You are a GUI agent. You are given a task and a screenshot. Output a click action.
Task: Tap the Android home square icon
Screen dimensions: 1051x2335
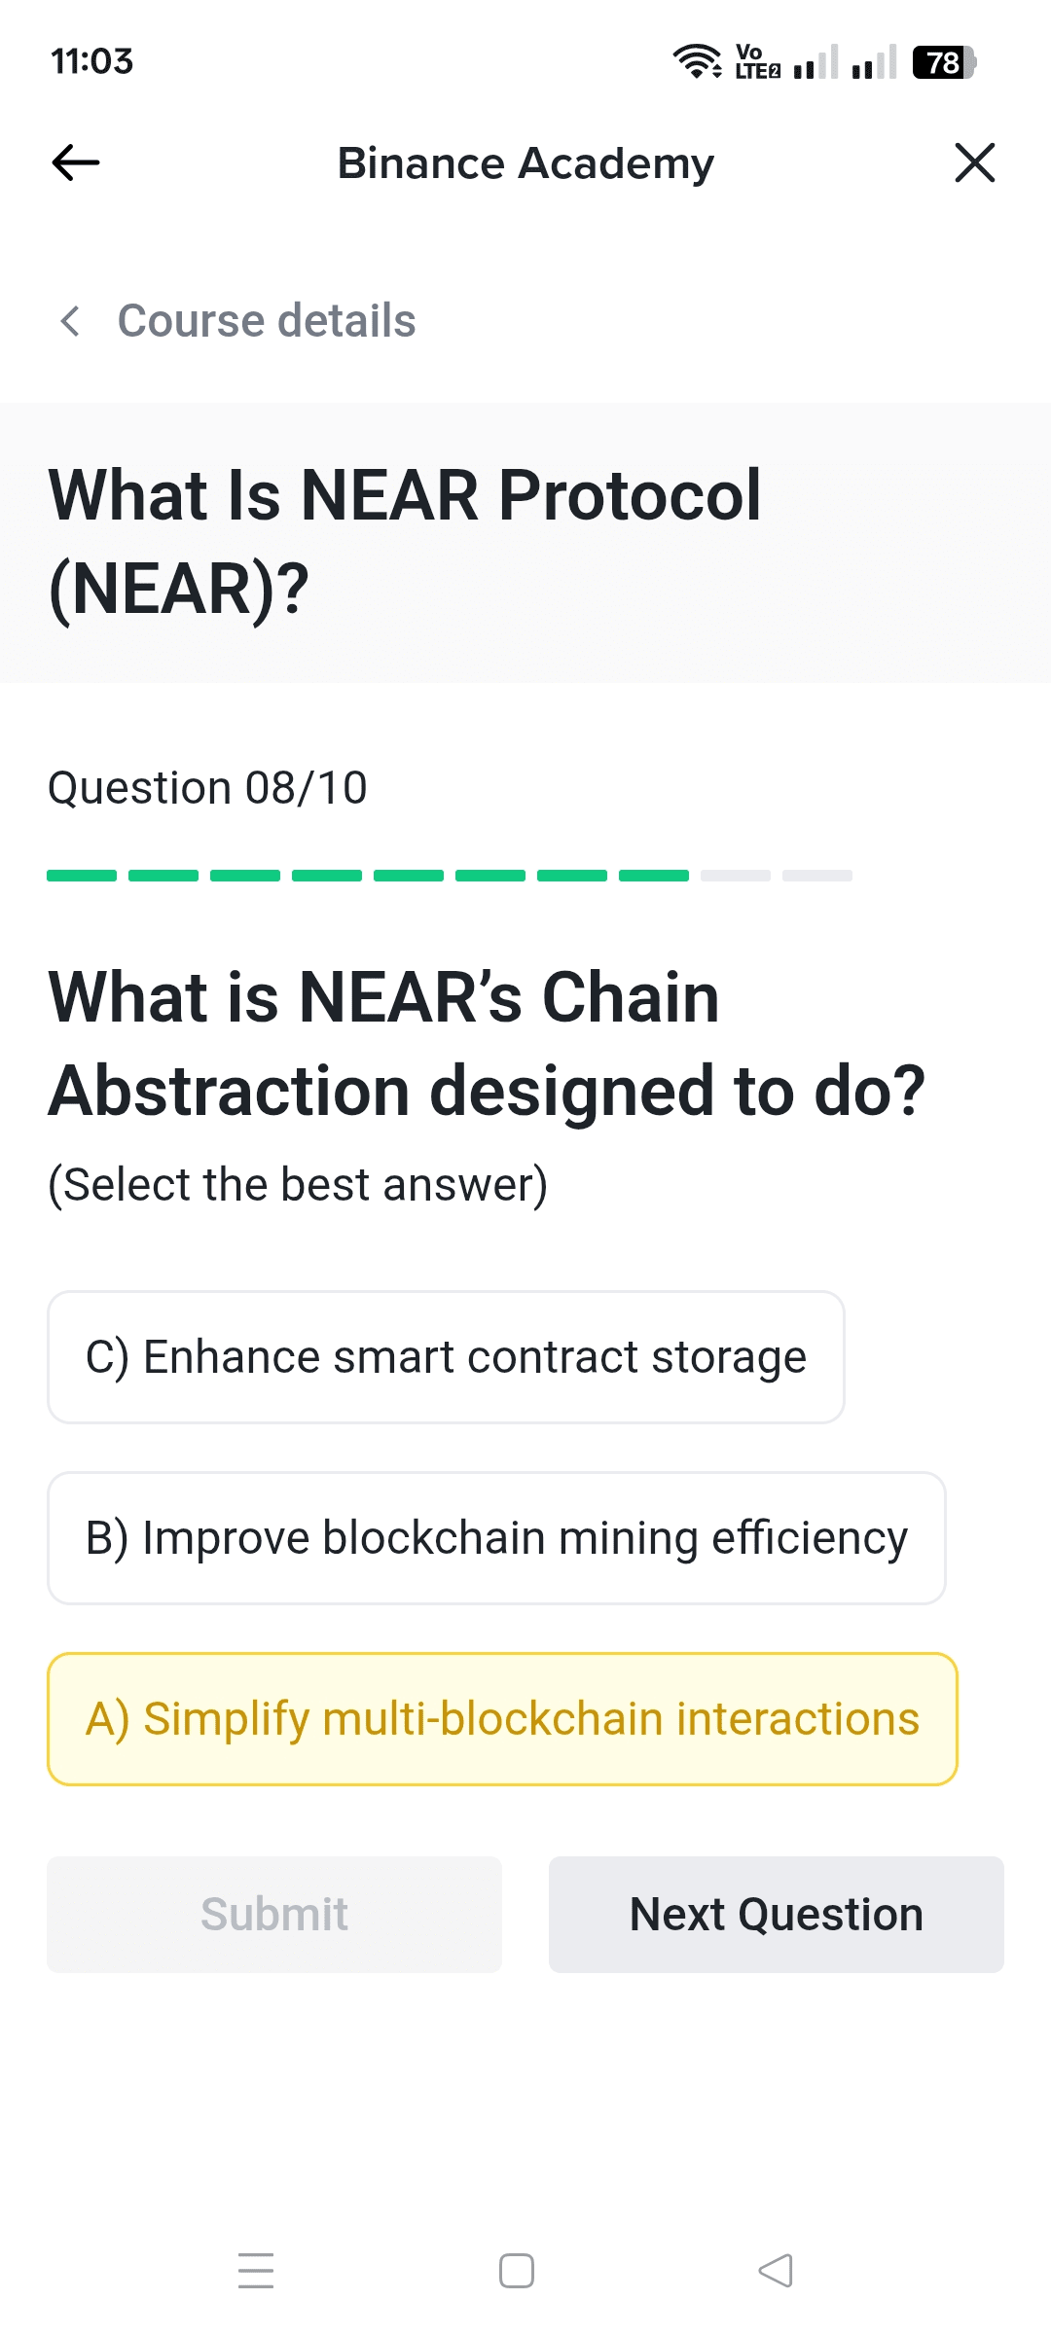(x=517, y=2271)
